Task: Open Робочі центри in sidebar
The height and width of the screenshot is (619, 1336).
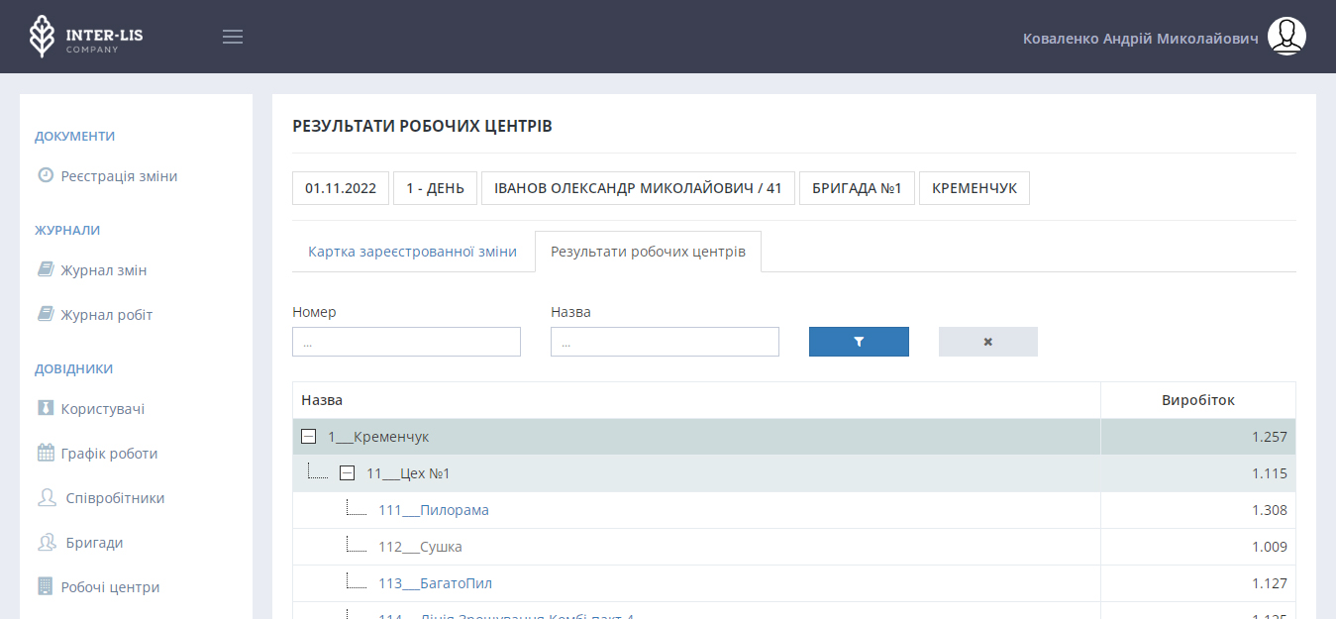Action: (x=110, y=587)
